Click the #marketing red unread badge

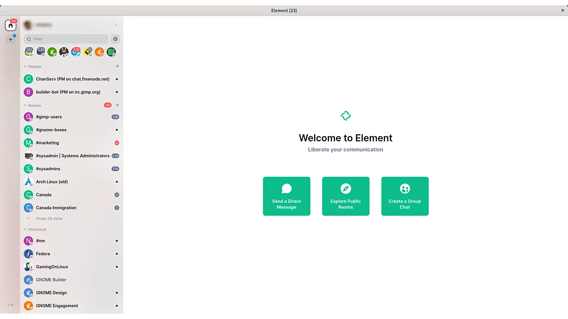click(x=117, y=143)
